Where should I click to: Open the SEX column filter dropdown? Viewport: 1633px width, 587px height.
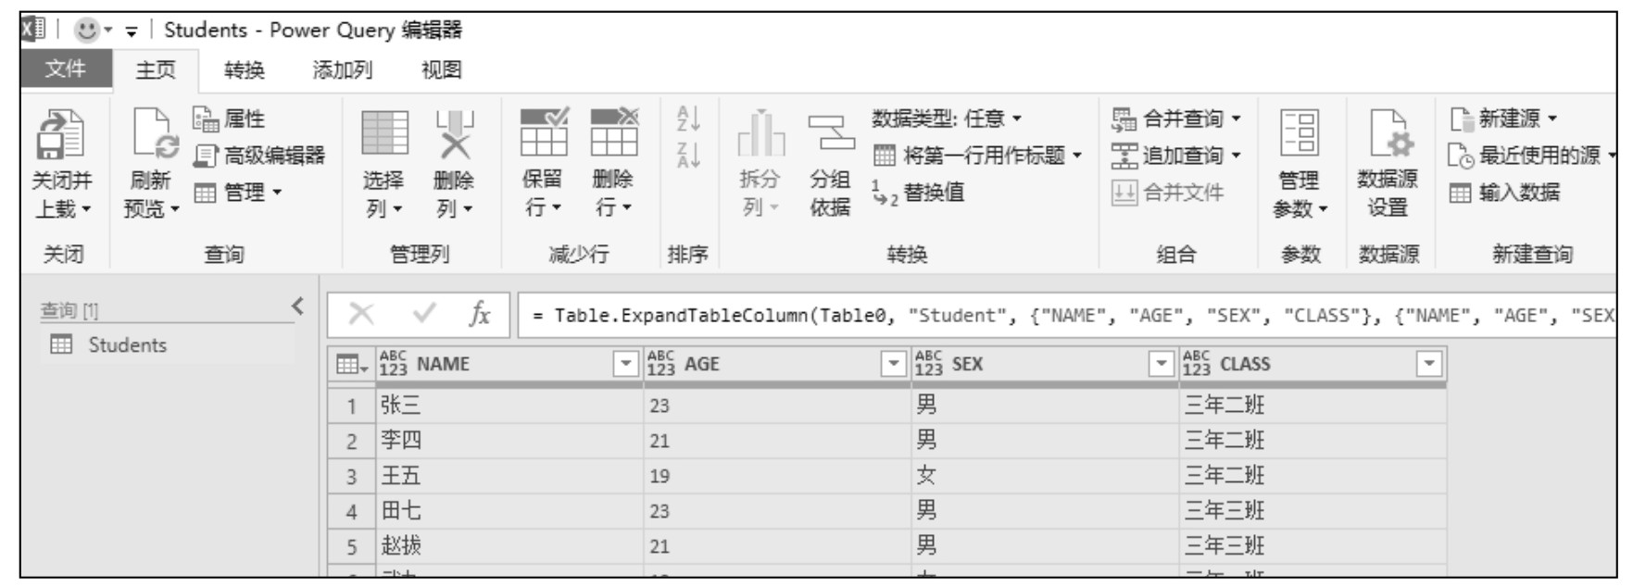point(1162,364)
